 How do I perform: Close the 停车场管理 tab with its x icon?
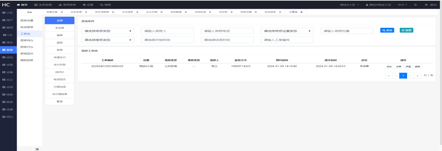(x=113, y=12)
